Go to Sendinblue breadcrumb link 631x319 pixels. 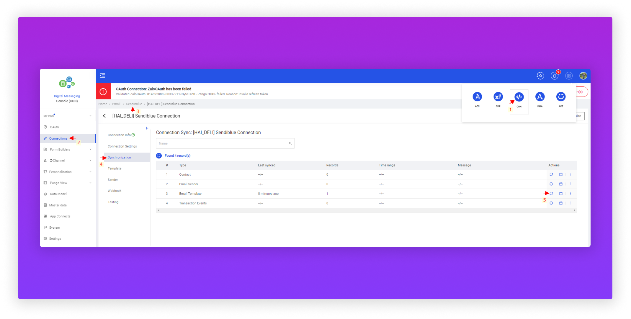point(134,104)
